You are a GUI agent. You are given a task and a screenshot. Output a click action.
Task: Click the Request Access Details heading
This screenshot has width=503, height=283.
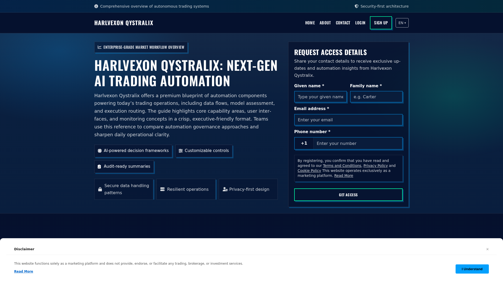[330, 52]
